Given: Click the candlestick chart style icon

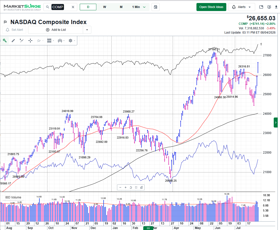Looking at the screenshot, I should coord(60,41).
